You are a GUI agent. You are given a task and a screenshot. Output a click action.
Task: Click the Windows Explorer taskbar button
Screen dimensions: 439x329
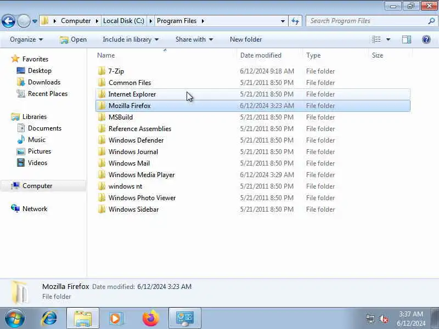pyautogui.click(x=83, y=318)
